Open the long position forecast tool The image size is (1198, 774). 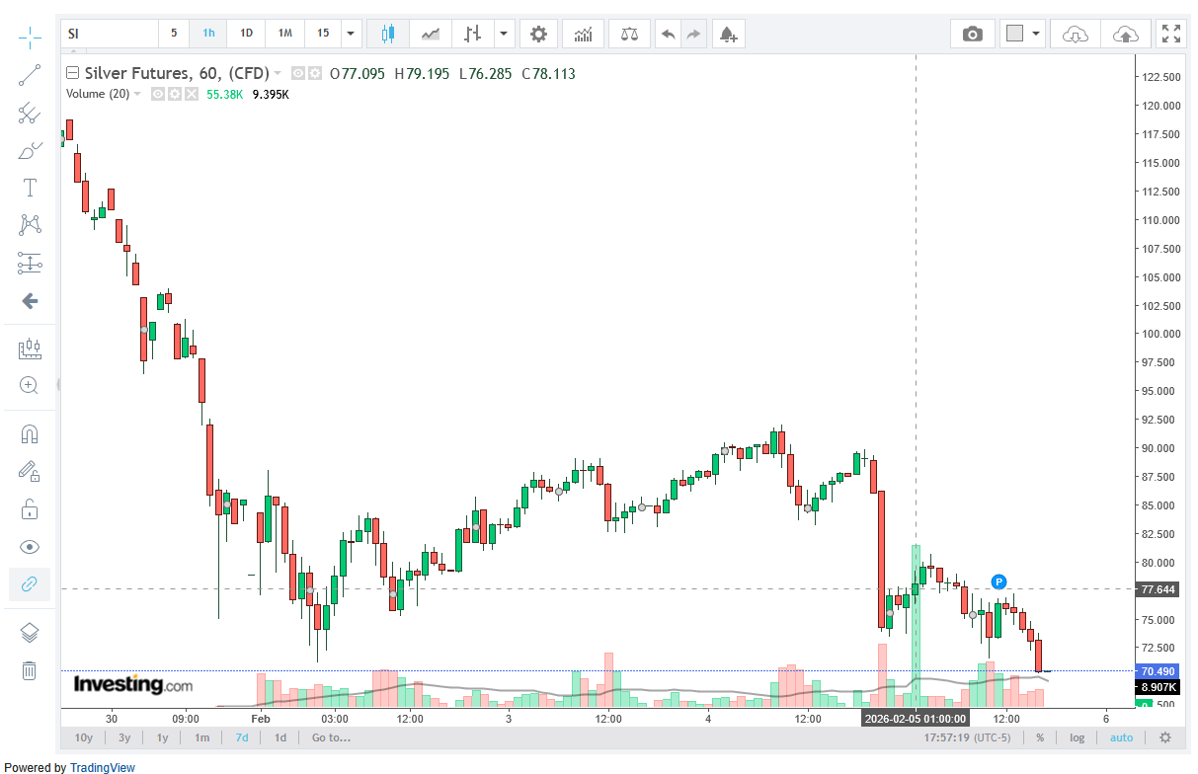[30, 348]
